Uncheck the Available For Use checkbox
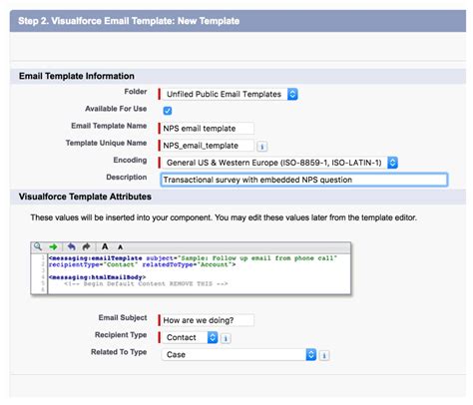The image size is (473, 405). click(x=168, y=111)
